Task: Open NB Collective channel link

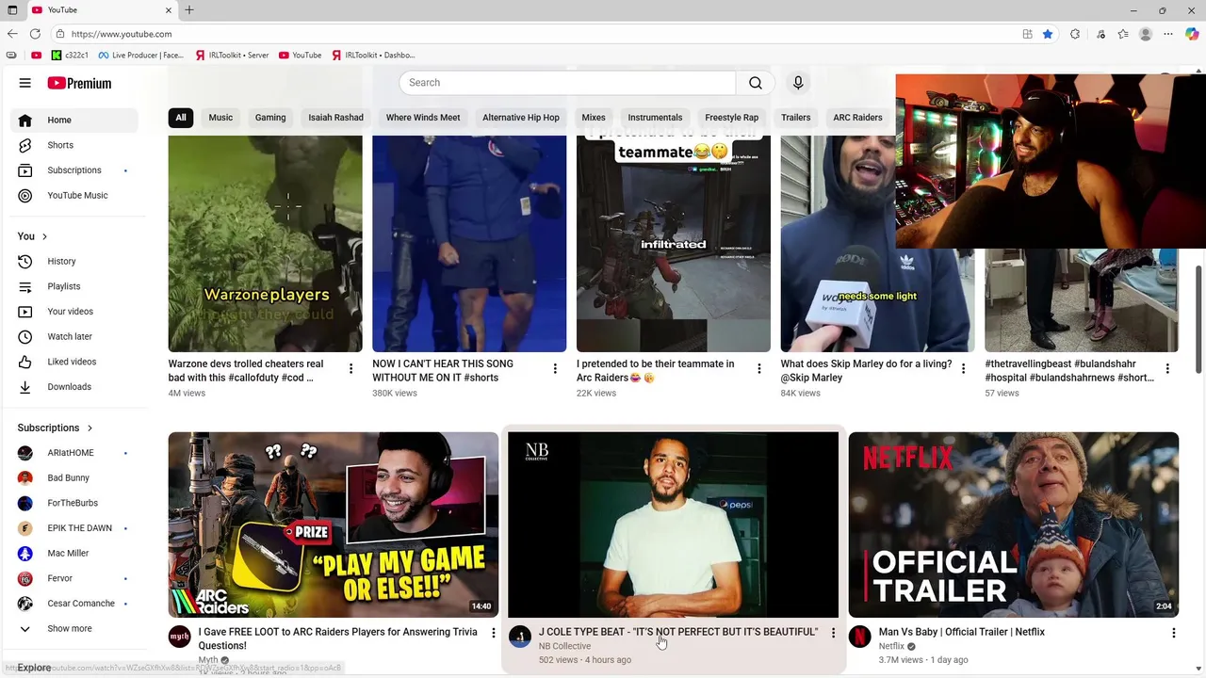Action: pos(564,646)
